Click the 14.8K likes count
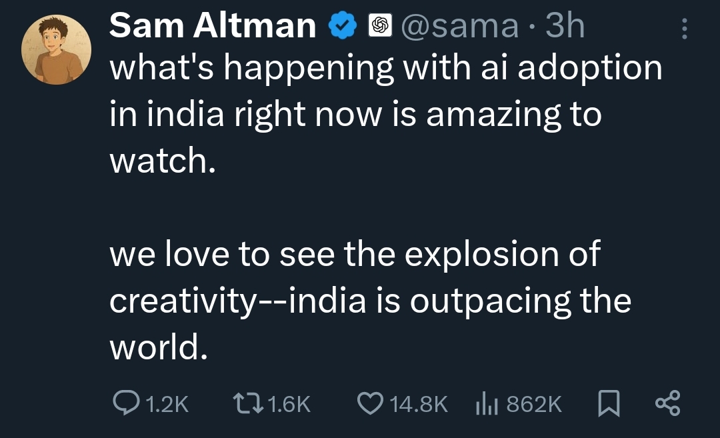 click(418, 403)
